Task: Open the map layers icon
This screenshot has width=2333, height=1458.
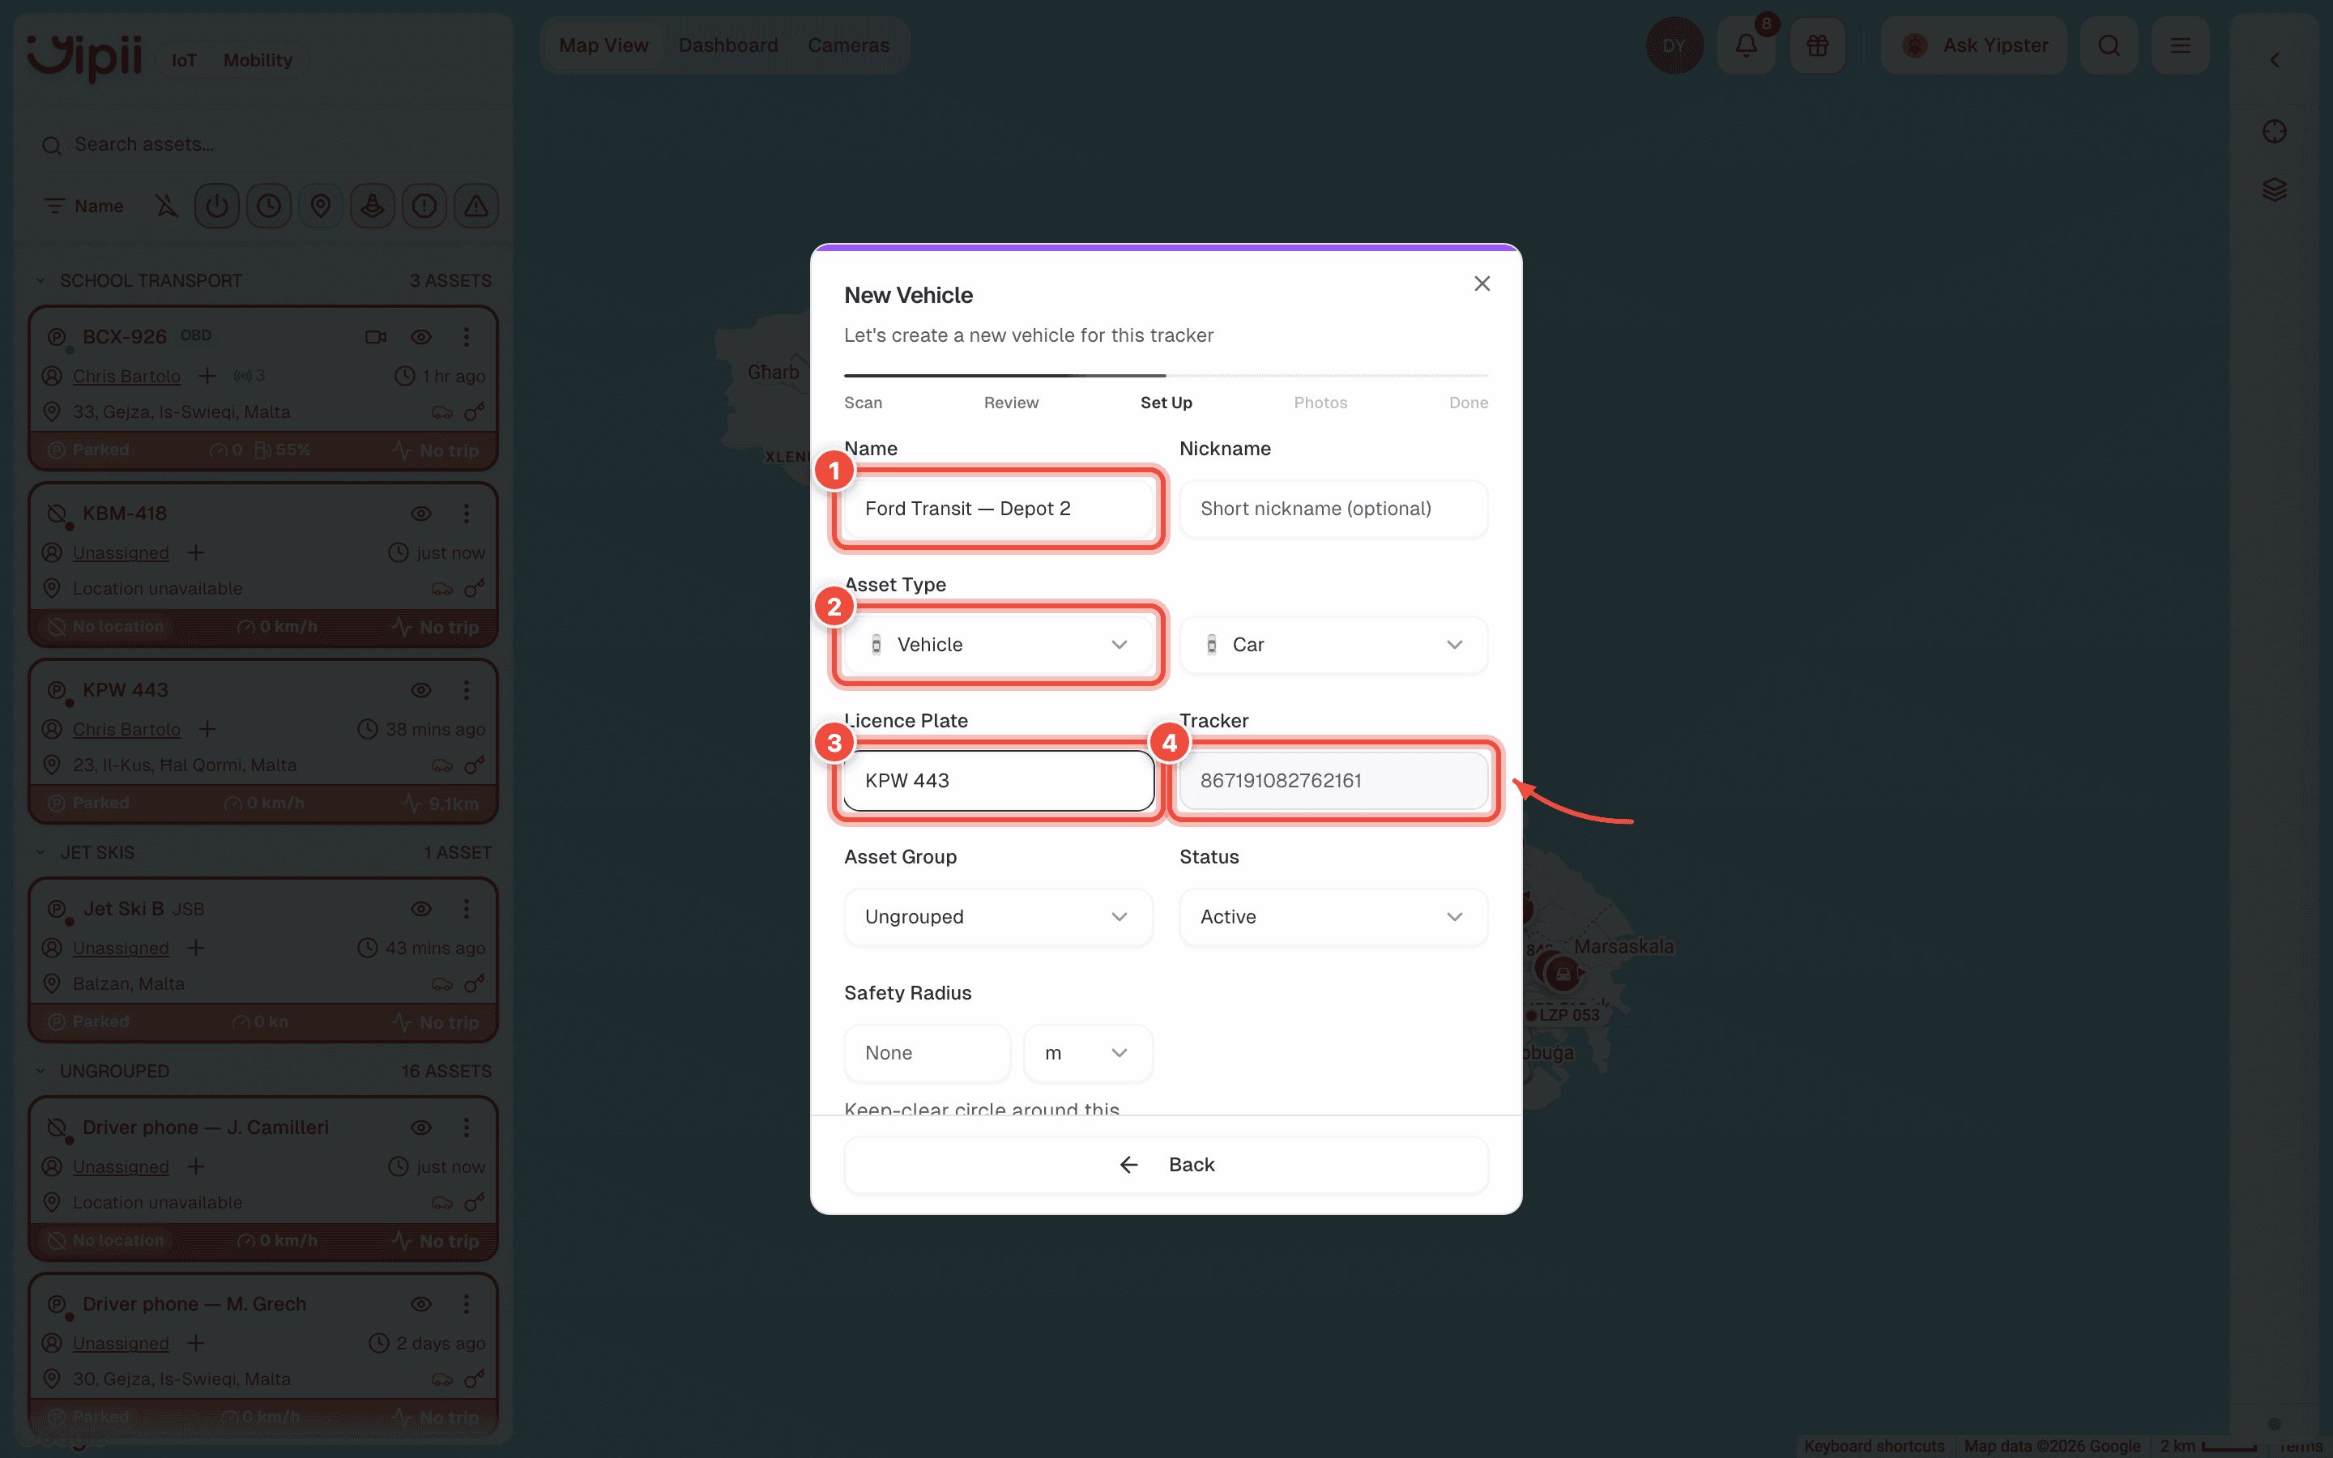Action: coord(2274,189)
